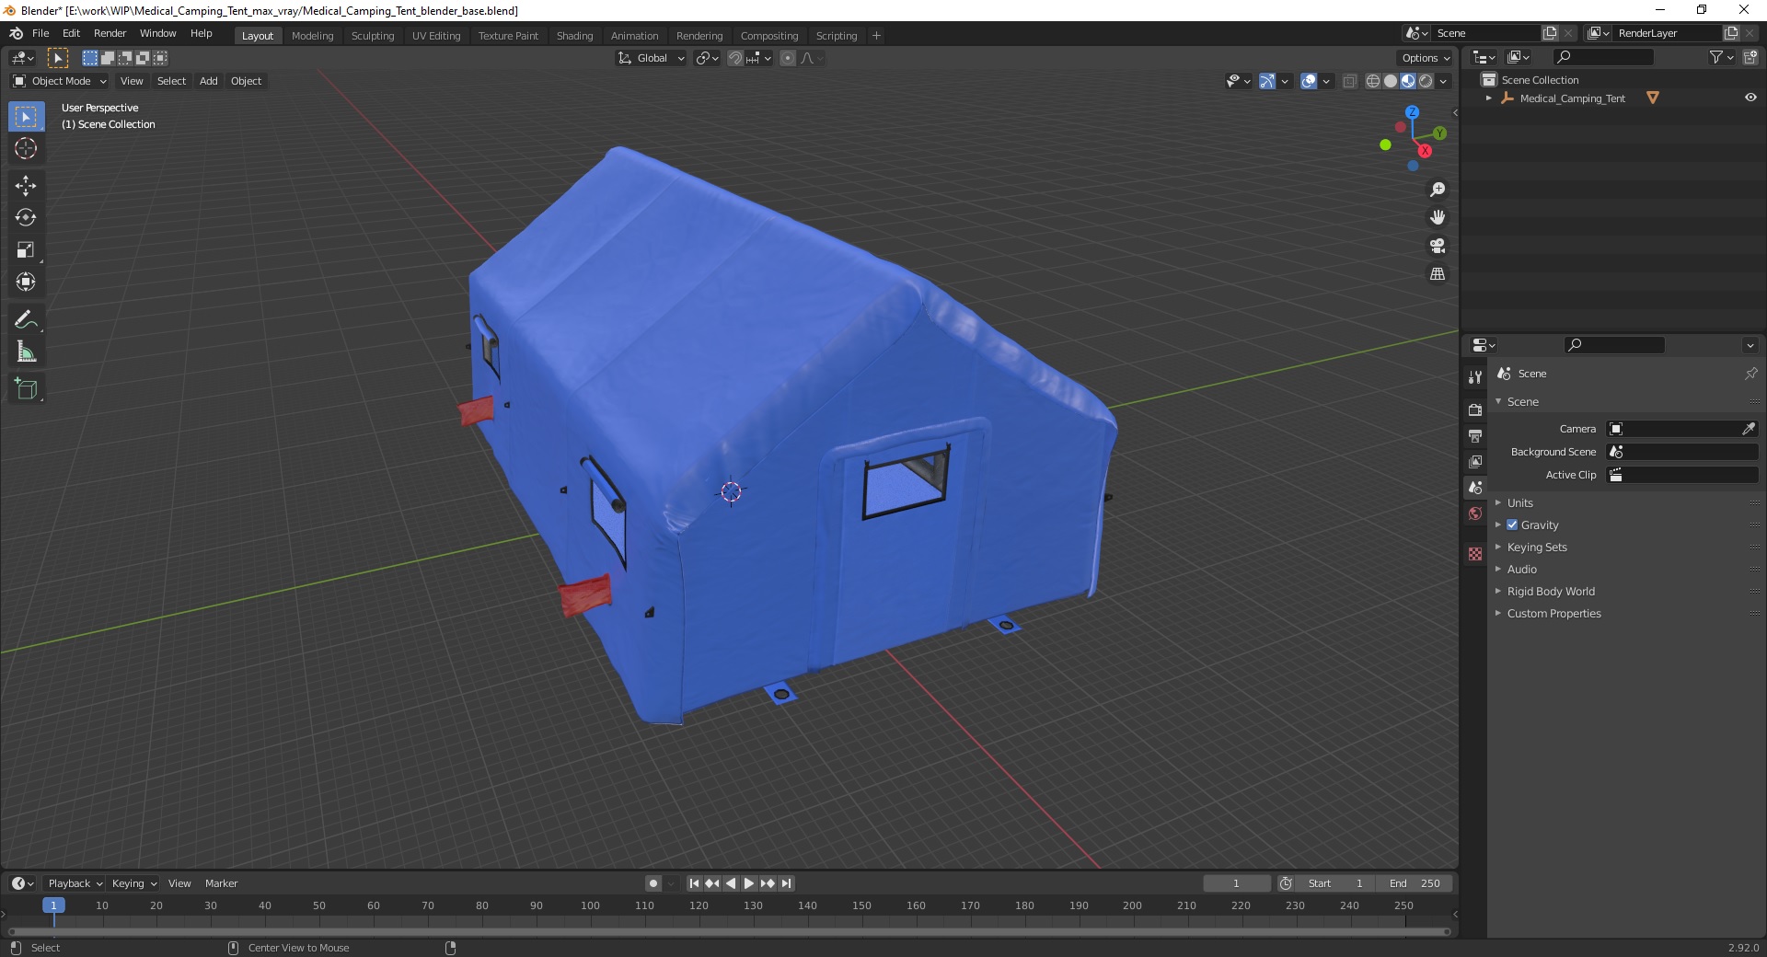The height and width of the screenshot is (957, 1767).
Task: Click the Zoom viewport gizmo icon
Action: pyautogui.click(x=1438, y=190)
